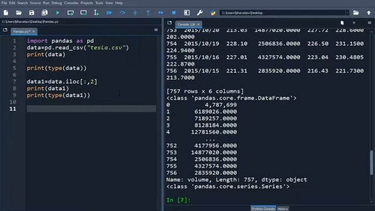This screenshot has width=375, height=211.
Task: Open the Search menu
Action: [x=22, y=3]
